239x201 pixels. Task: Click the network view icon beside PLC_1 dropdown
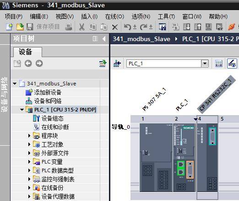[117, 63]
